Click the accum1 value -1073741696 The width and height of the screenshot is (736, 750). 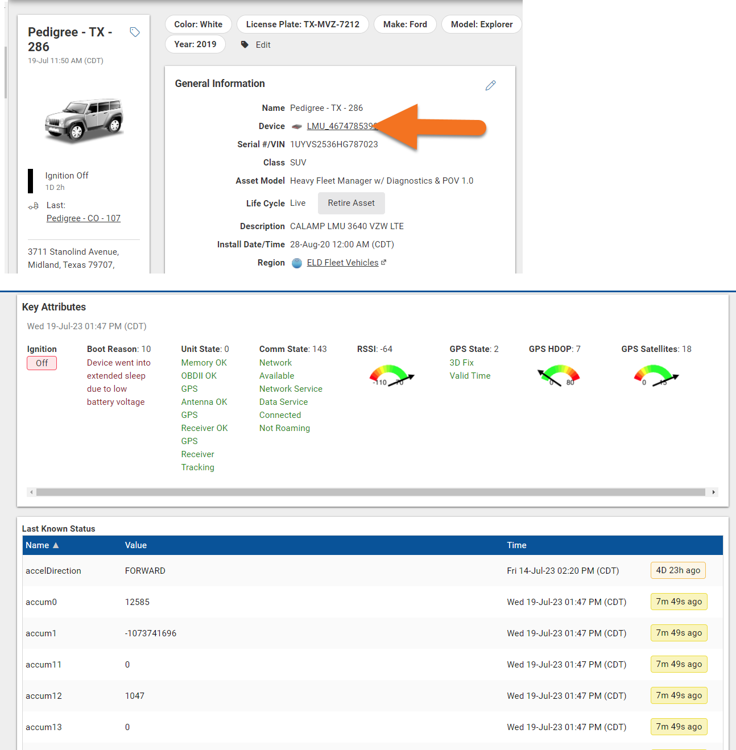click(x=151, y=633)
